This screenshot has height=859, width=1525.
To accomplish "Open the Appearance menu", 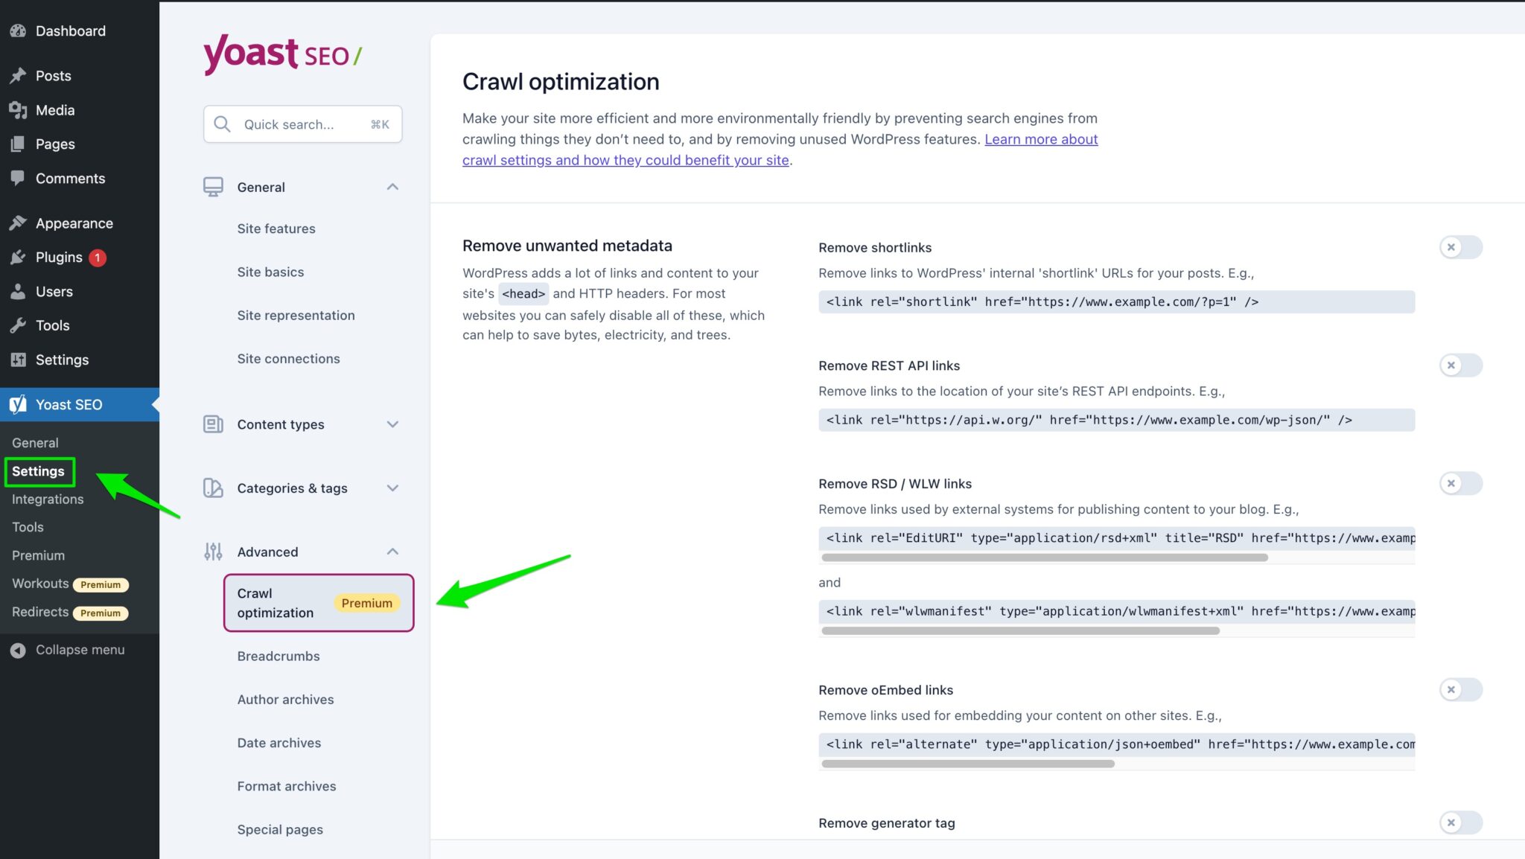I will pos(73,223).
